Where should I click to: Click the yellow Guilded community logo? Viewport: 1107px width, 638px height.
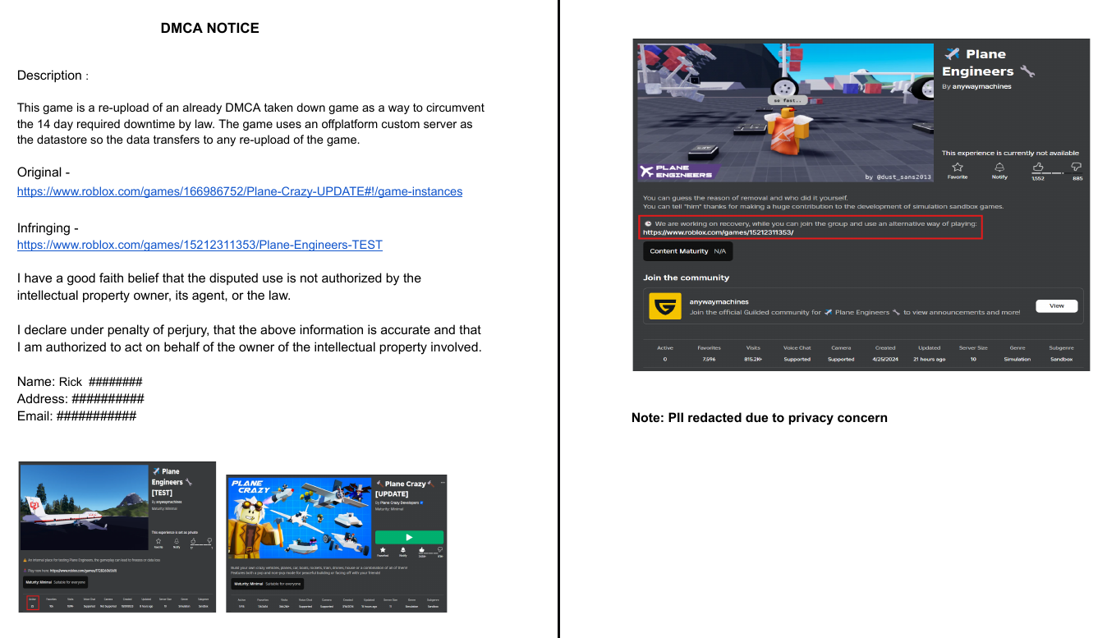[665, 306]
